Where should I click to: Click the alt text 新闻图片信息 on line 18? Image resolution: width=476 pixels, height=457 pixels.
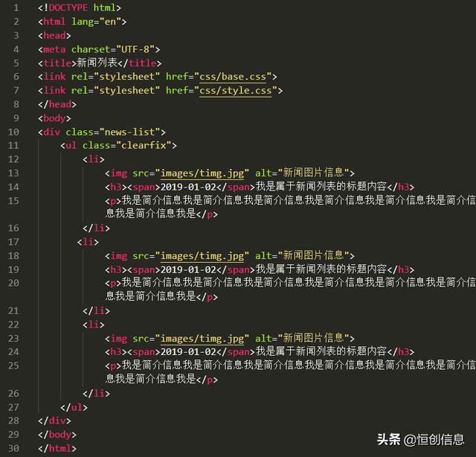click(x=313, y=255)
